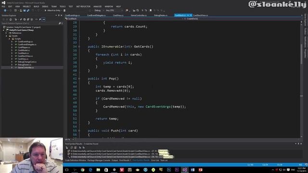Click the Solution Explorer search magnifier icon

tap(60, 24)
